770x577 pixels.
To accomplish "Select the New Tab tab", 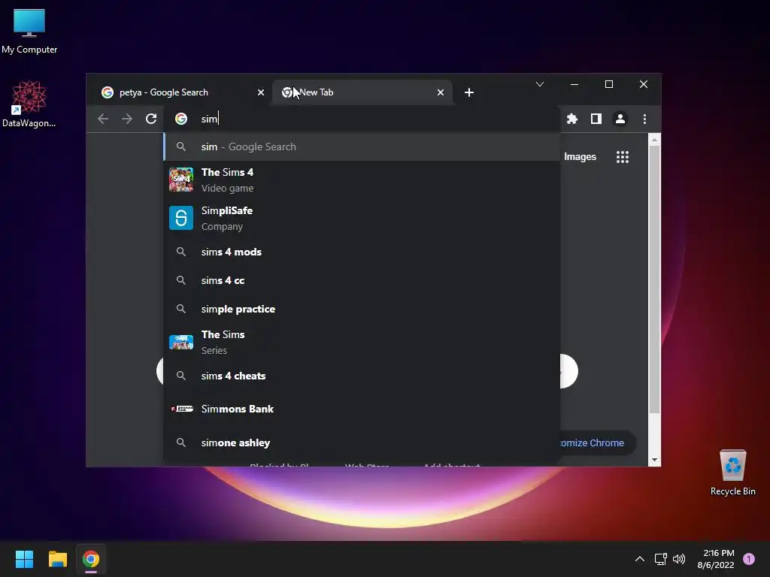I will [362, 92].
